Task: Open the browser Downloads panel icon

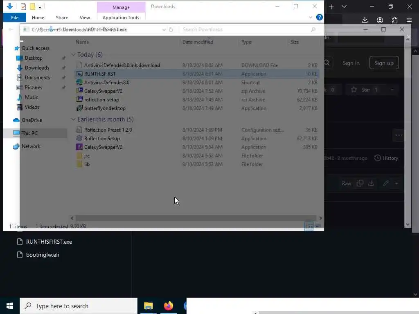Action: (x=365, y=20)
